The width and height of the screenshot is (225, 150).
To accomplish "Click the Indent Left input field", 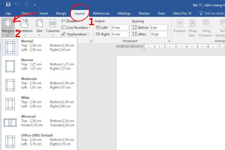I will [x=119, y=28].
